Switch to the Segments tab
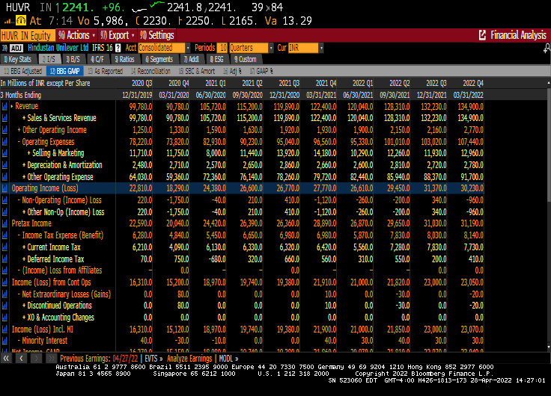551x396 pixels. point(159,59)
